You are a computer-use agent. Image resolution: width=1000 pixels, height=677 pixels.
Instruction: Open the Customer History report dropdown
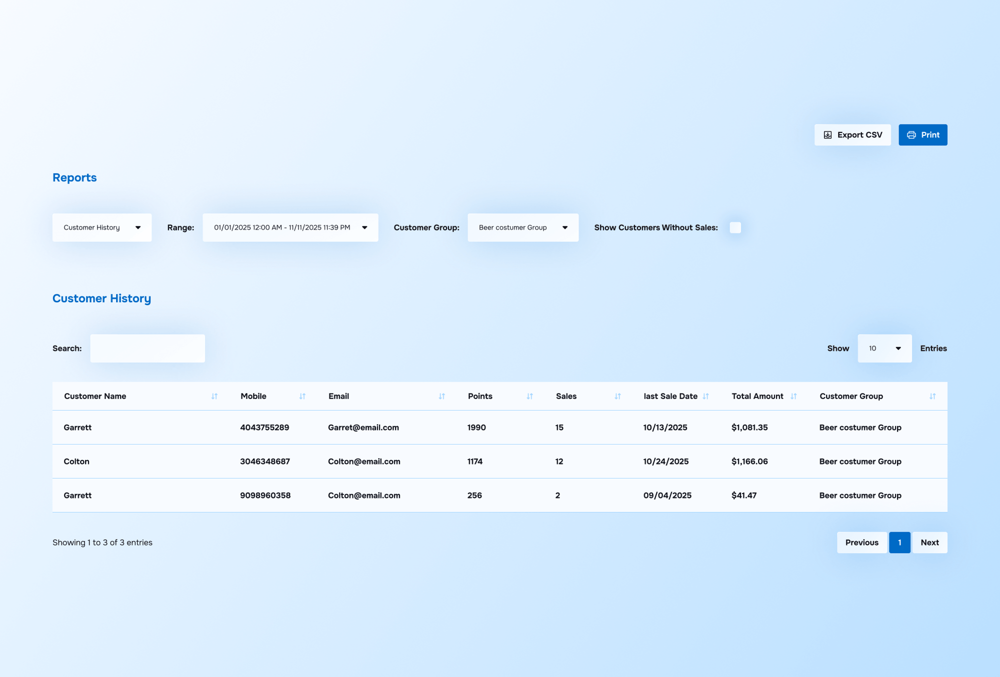[x=102, y=227]
